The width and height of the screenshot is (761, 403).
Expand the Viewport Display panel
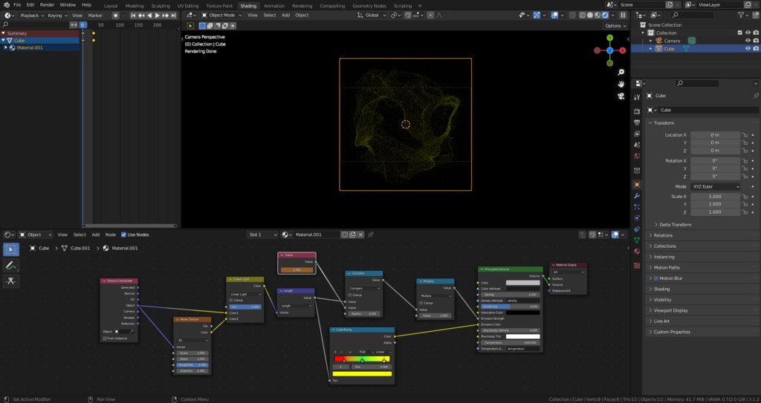pos(671,310)
